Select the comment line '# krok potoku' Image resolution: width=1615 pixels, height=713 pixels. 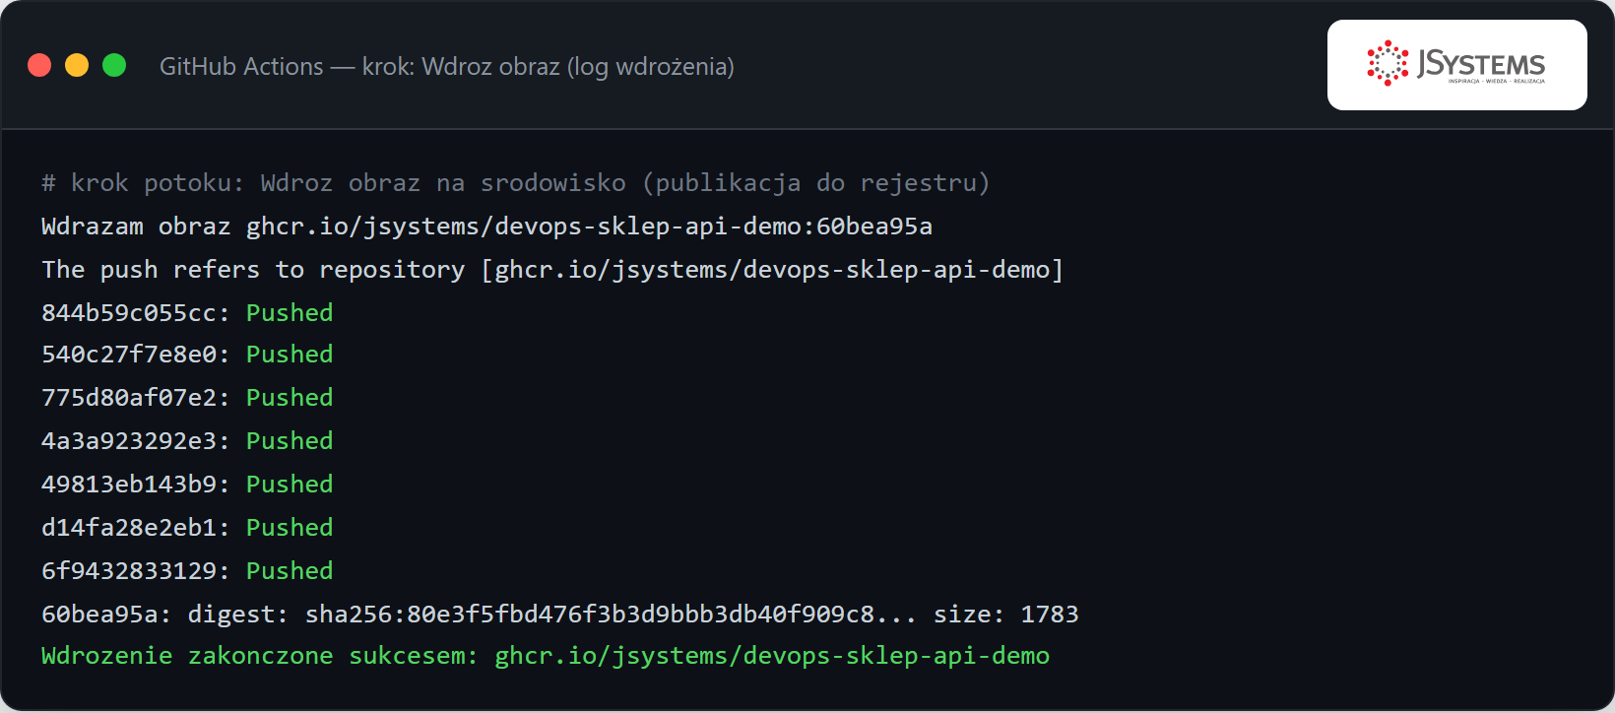[515, 183]
